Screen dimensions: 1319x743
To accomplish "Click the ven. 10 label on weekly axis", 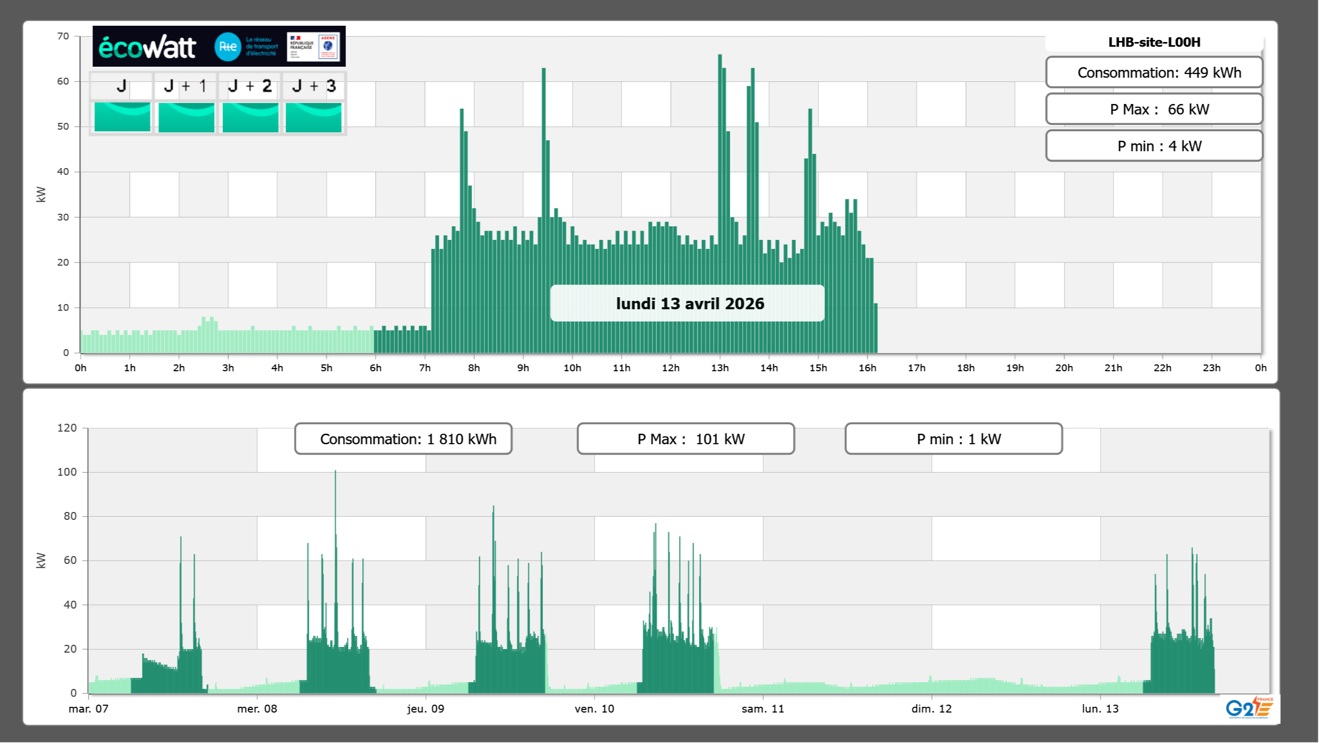I will tap(594, 709).
